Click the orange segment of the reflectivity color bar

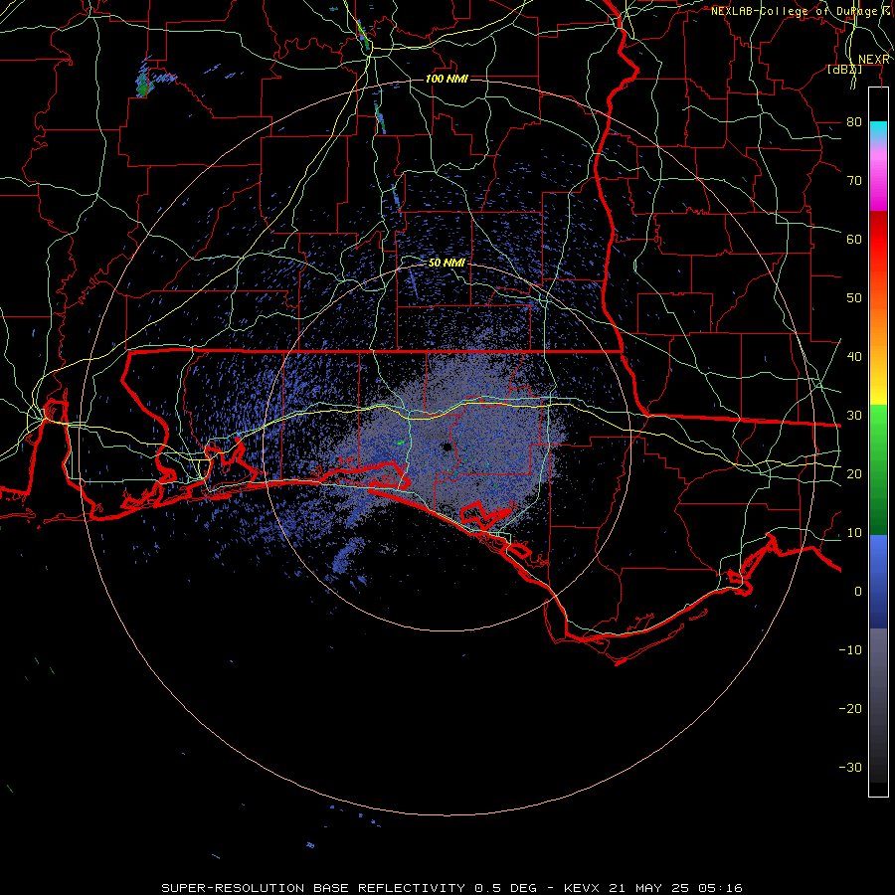tap(878, 325)
